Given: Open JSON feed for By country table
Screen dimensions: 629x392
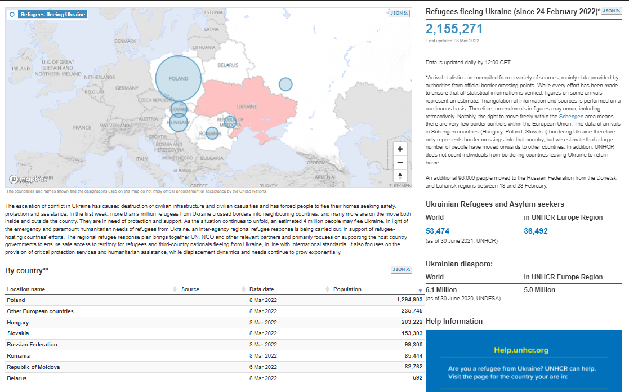Looking at the screenshot, I should 401,269.
